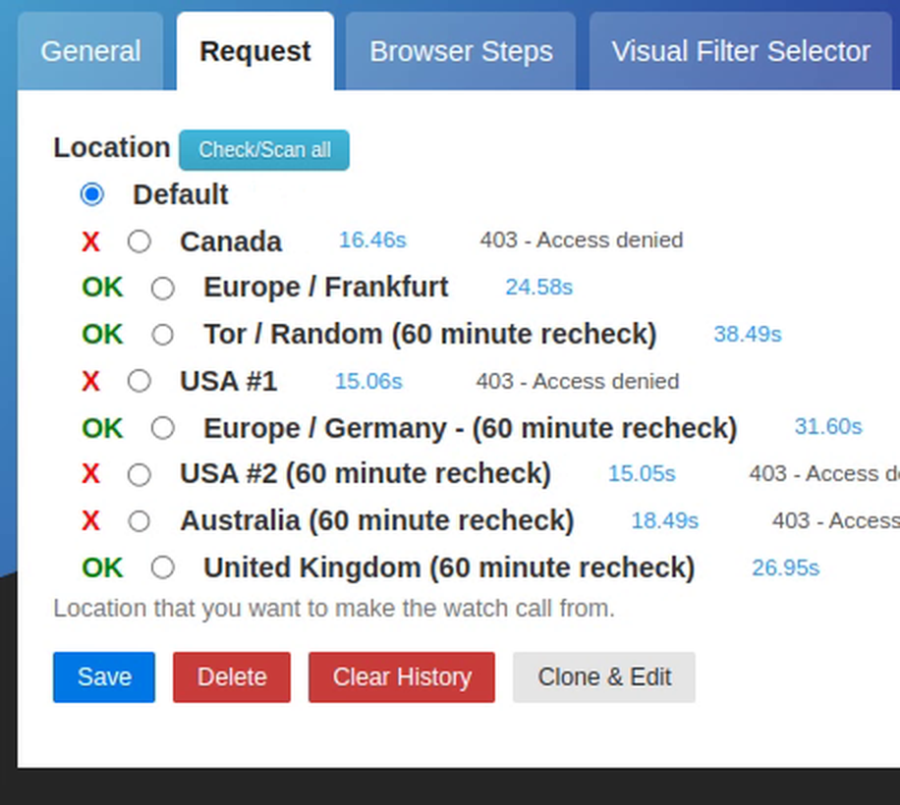Open the Request tab
Image resolution: width=900 pixels, height=805 pixels.
click(x=255, y=51)
